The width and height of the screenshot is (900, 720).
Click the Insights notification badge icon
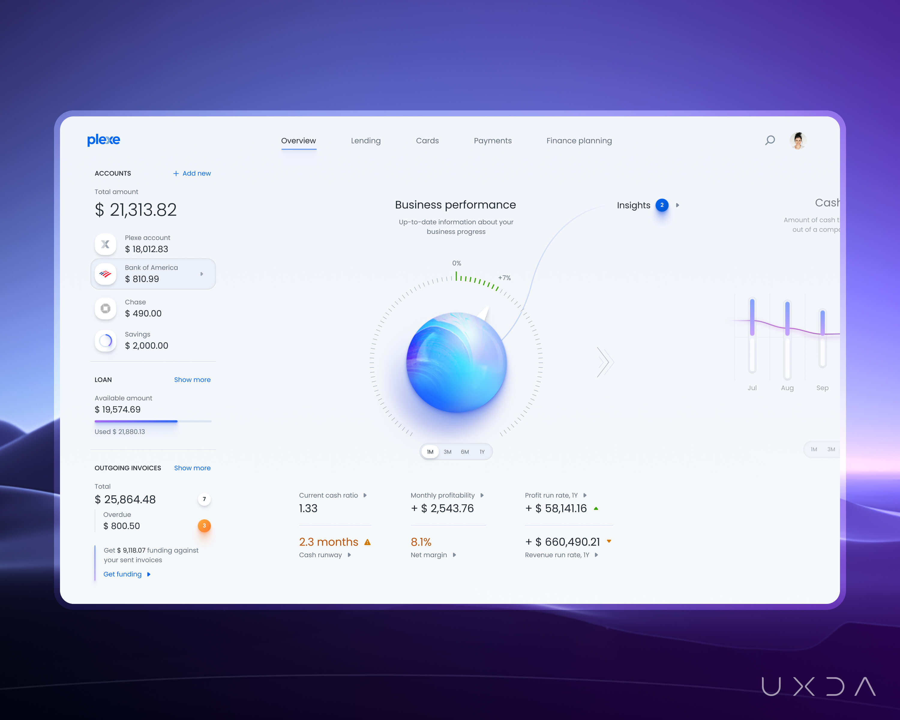[661, 204]
